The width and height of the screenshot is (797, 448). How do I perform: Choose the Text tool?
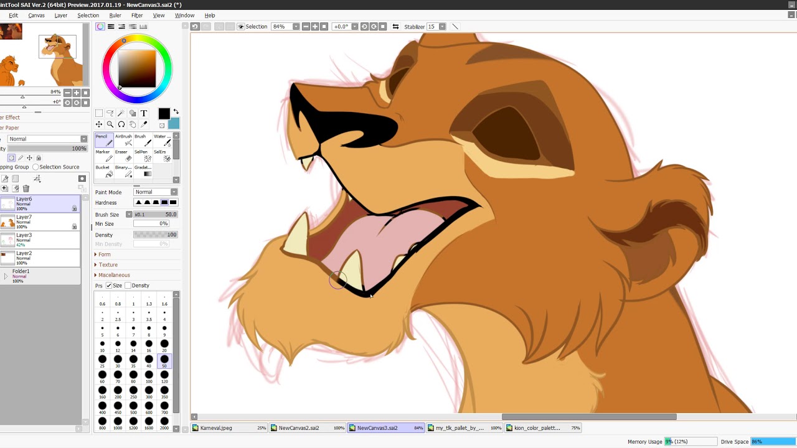(144, 113)
